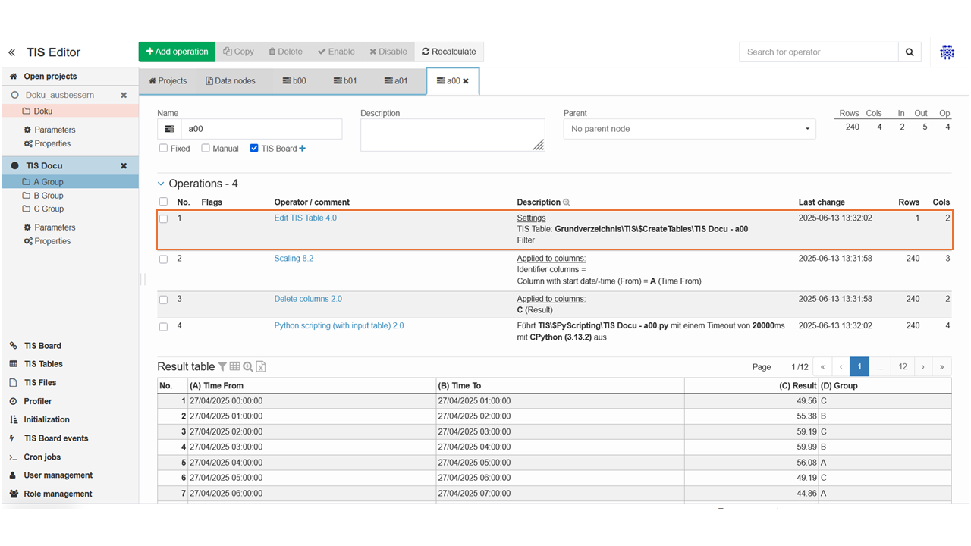The image size is (971, 546).
Task: Collapse sidebar with double chevron icon
Action: click(12, 52)
